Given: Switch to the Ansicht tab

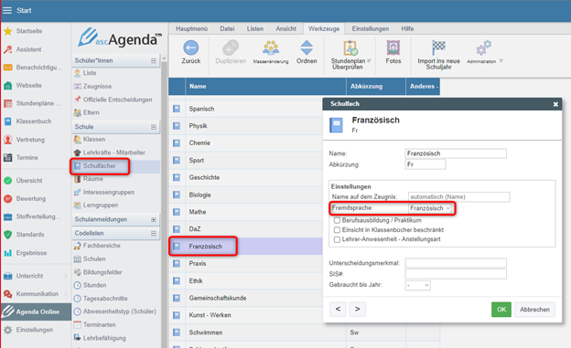Looking at the screenshot, I should coord(285,28).
